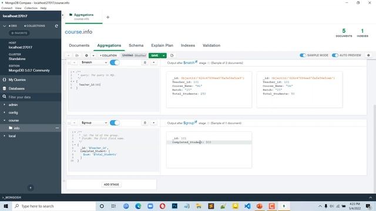Open add-stage-after dropdown on $group stage
Image resolution: width=376 pixels, height=211 pixels.
click(154, 122)
